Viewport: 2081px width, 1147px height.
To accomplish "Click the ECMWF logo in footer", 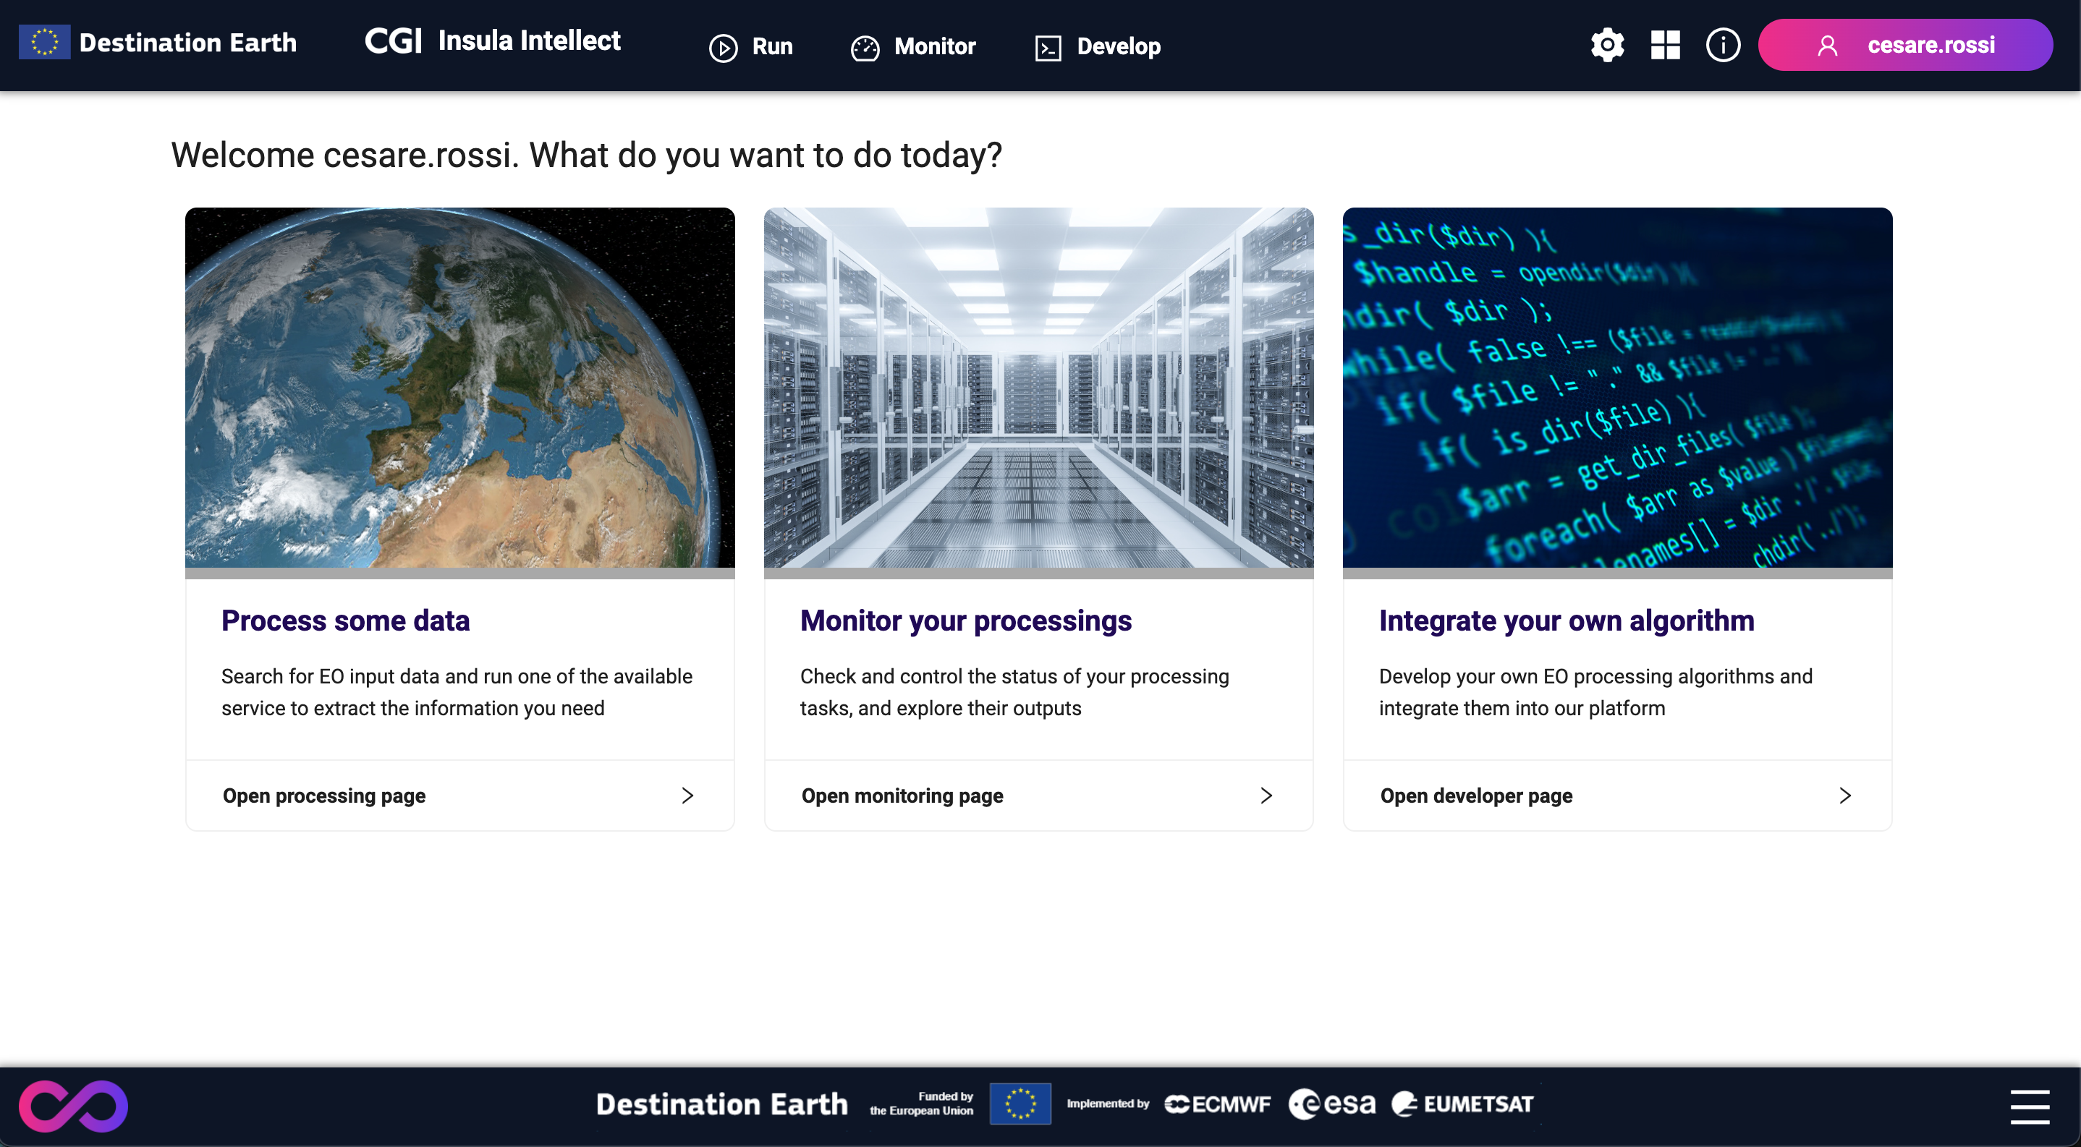I will click(1216, 1104).
